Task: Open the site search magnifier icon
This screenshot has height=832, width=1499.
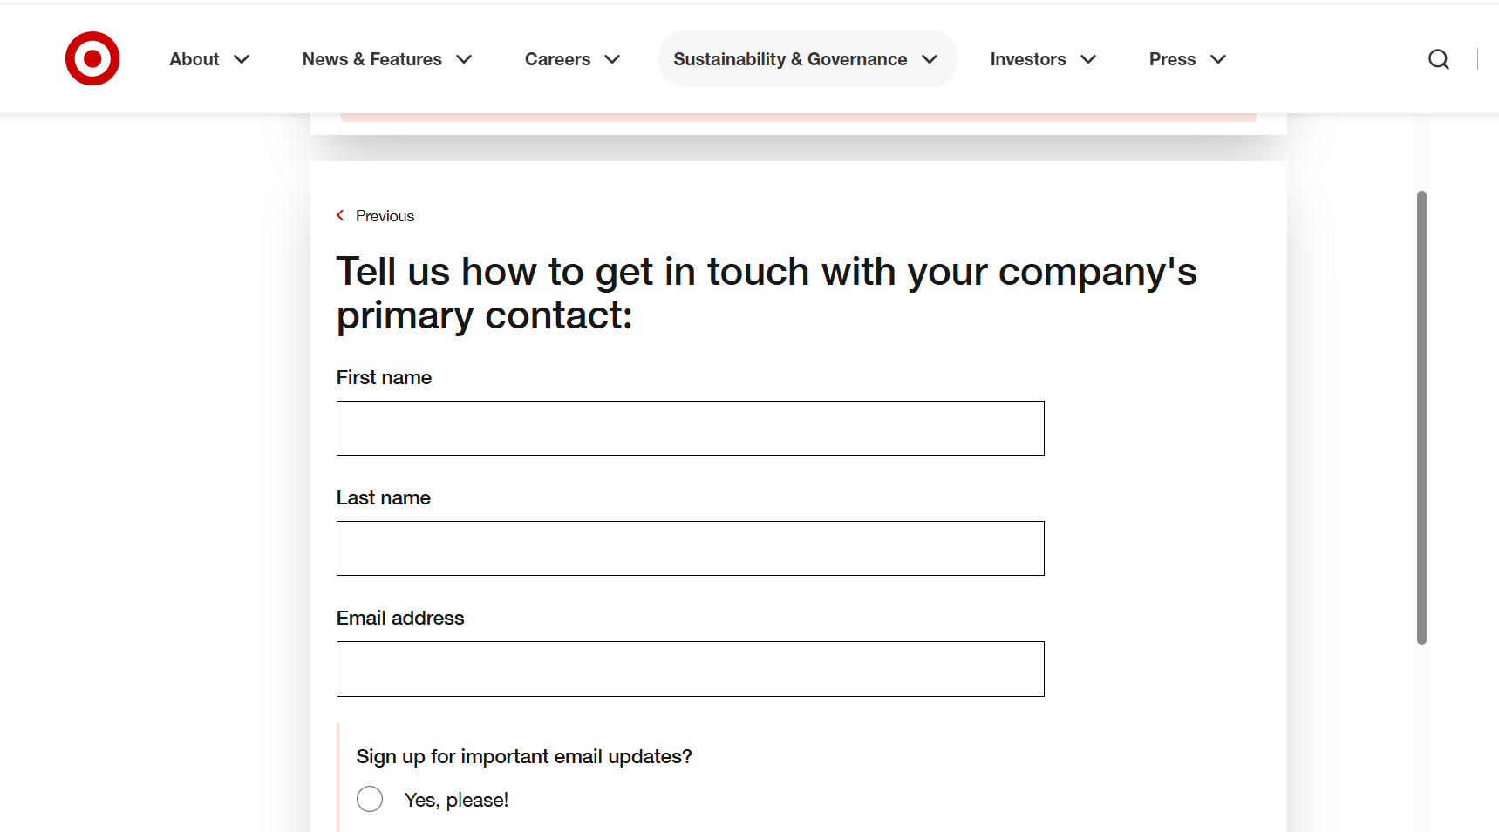Action: 1439,59
